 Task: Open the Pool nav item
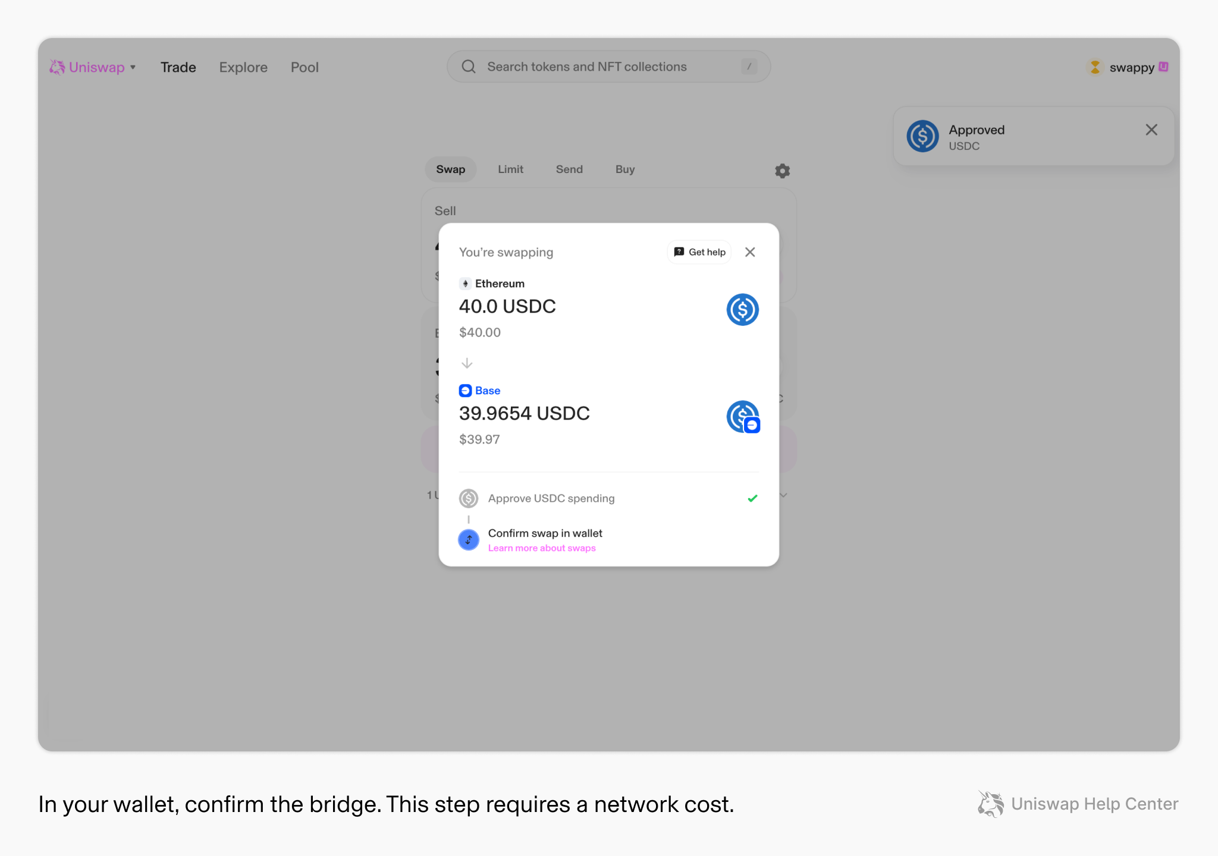coord(304,67)
